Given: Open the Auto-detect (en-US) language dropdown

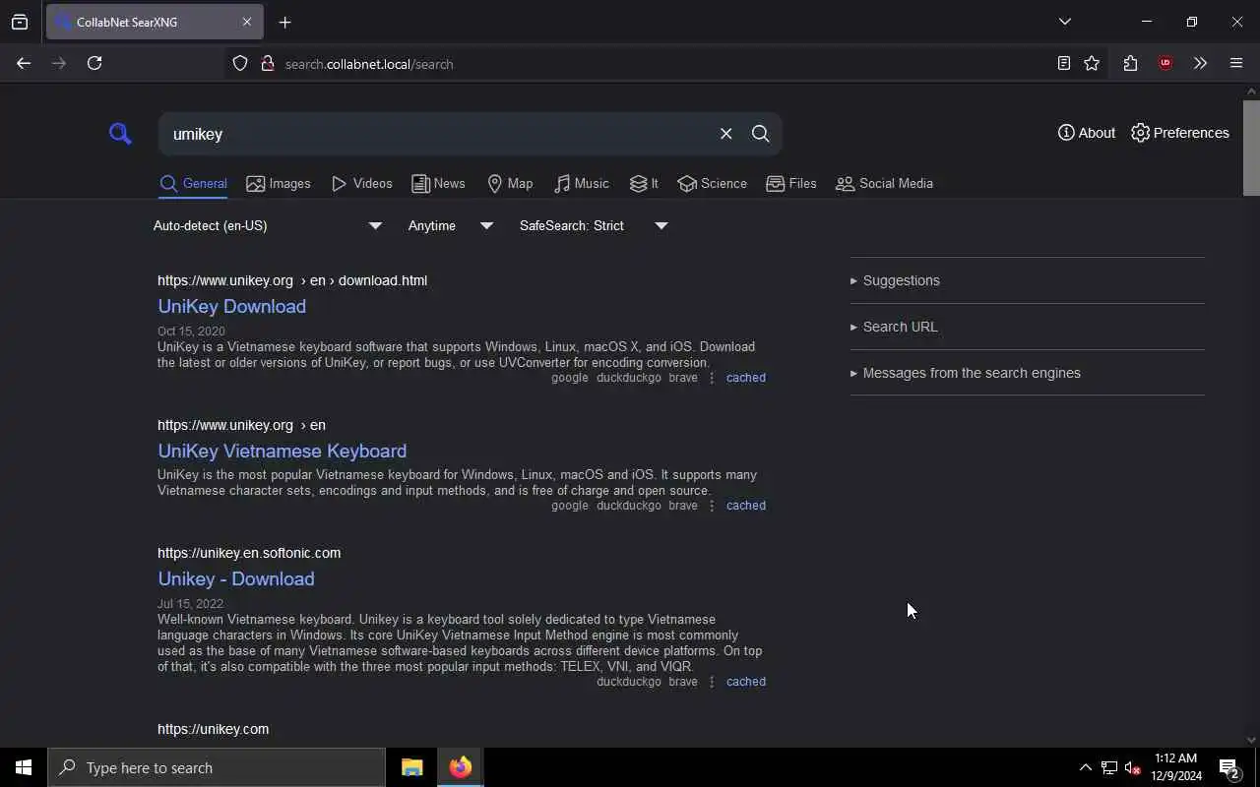Looking at the screenshot, I should 268,225.
